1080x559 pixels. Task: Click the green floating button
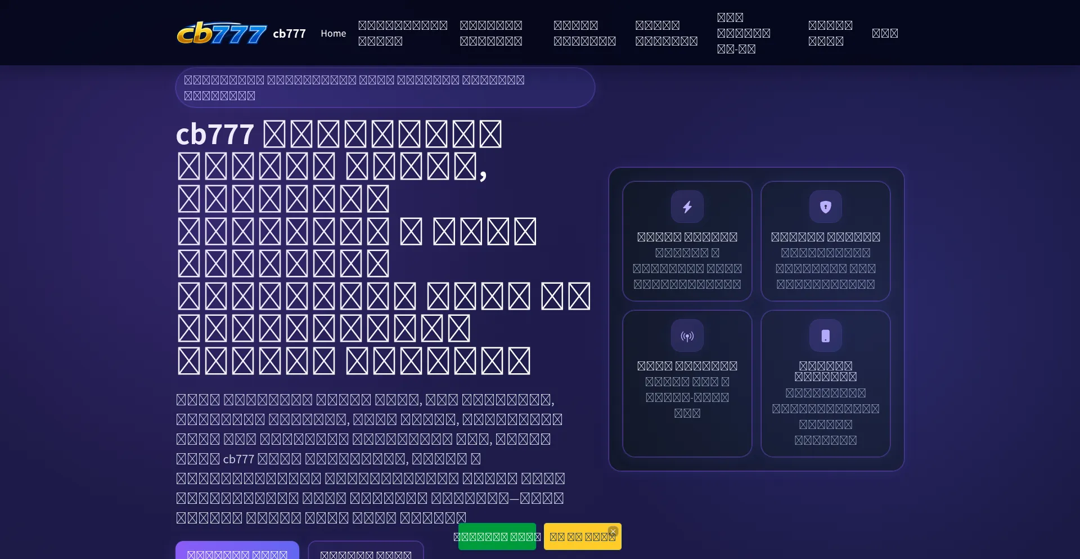click(x=497, y=536)
